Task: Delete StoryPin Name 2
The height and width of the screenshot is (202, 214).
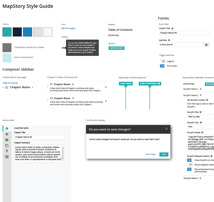Action: coord(201,95)
